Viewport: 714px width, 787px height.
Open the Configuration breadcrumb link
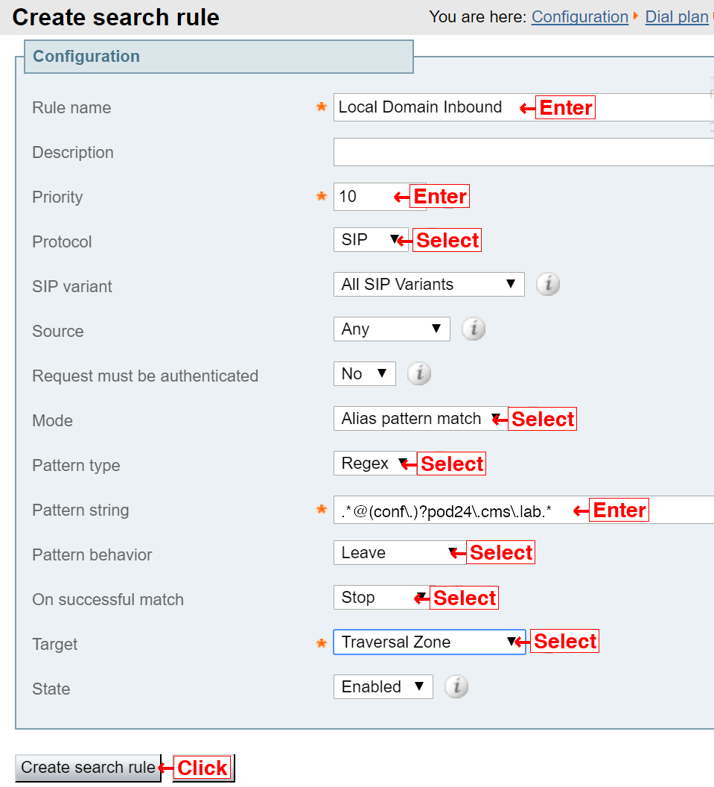point(580,17)
